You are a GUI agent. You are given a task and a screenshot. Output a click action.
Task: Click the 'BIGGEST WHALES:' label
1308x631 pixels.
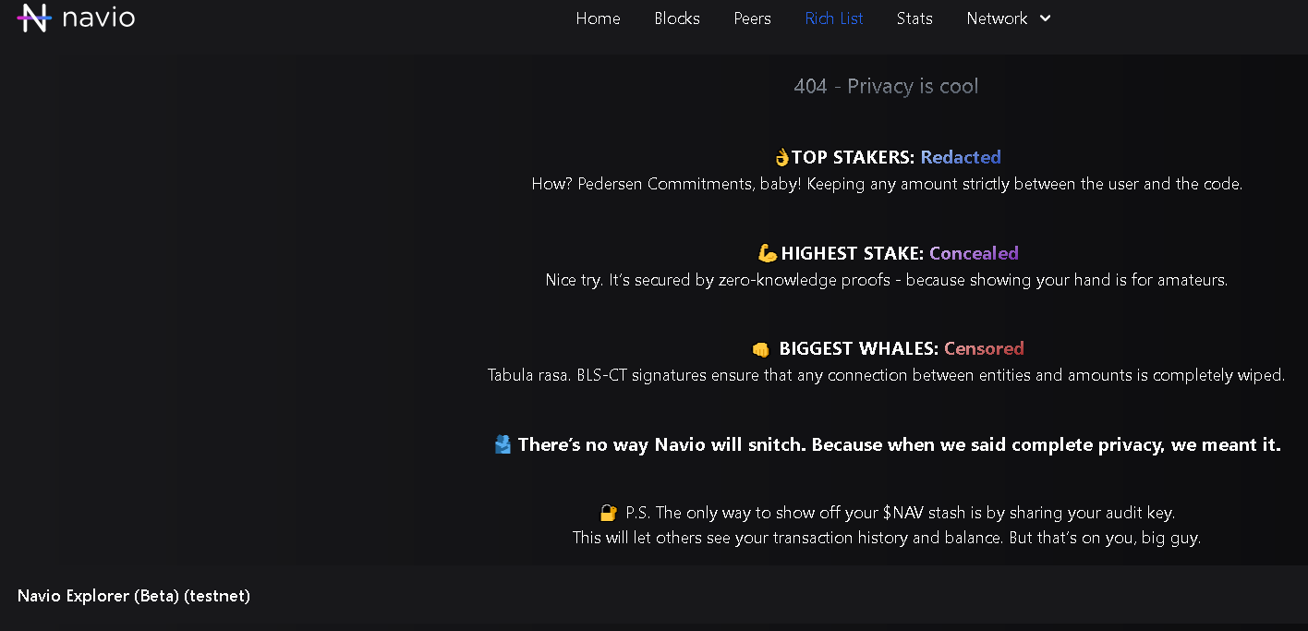tap(859, 348)
